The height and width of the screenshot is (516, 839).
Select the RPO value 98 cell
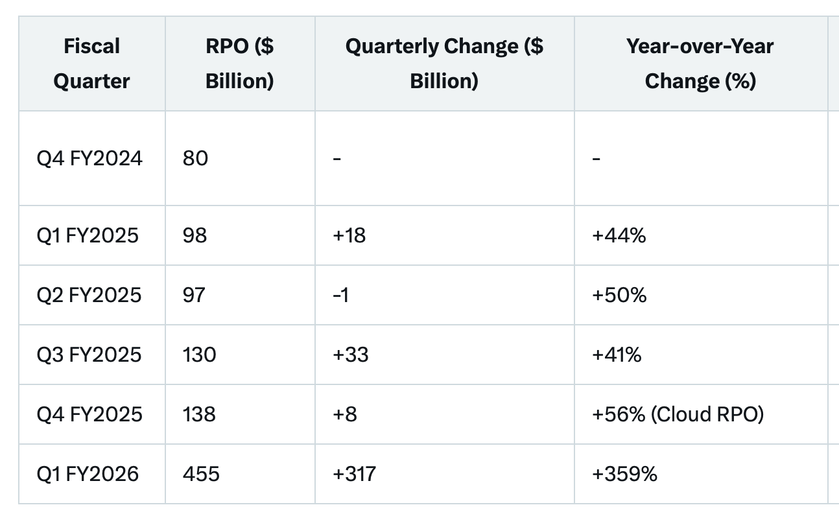[x=195, y=235]
